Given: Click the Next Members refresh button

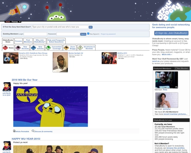Looking at the screenshot, I should (182, 68).
